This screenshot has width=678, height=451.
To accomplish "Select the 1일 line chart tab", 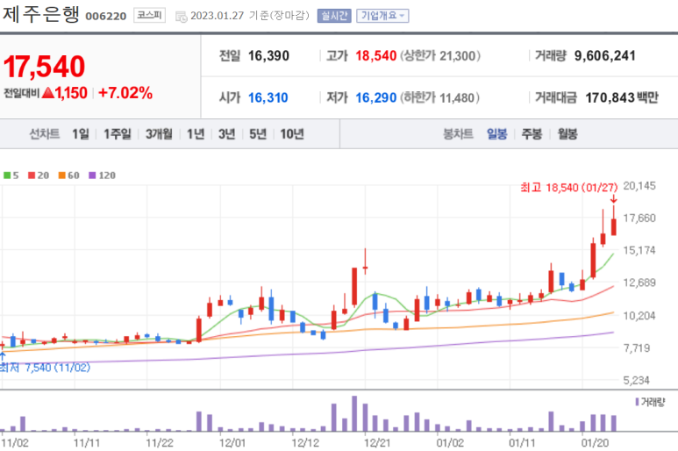I will (x=81, y=134).
